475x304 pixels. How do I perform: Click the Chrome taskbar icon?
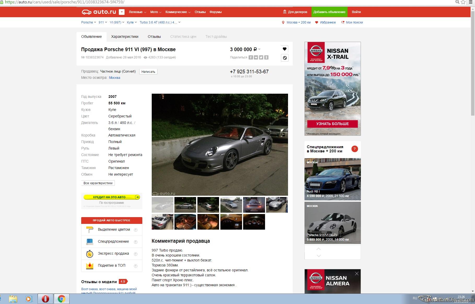click(x=62, y=299)
